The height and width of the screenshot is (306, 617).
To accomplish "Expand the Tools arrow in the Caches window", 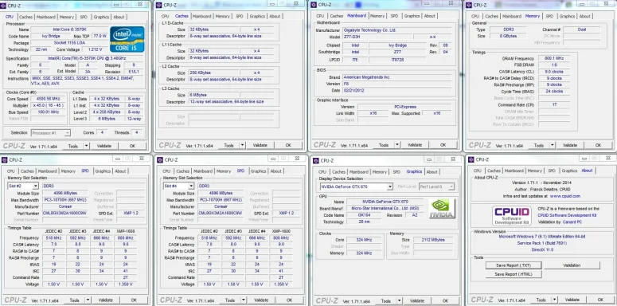I will [243, 145].
